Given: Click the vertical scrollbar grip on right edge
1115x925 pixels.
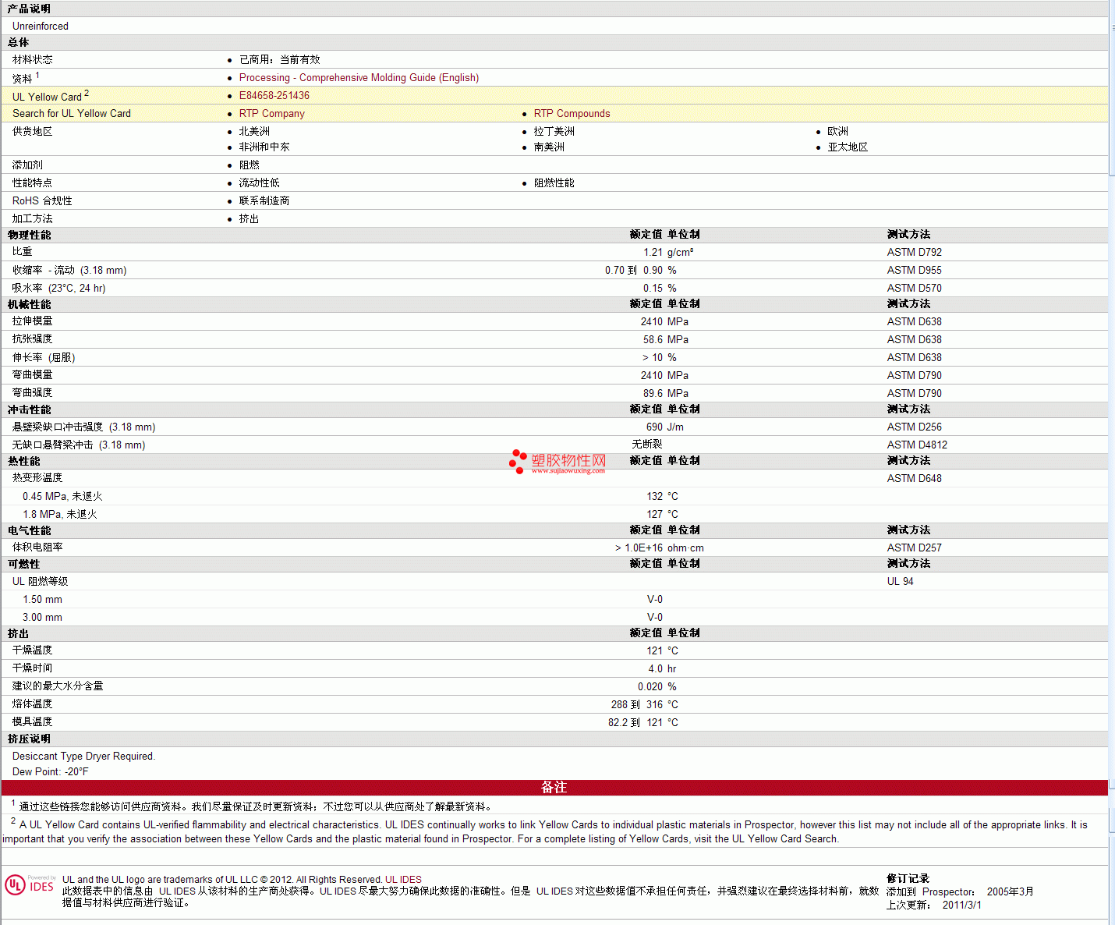Looking at the screenshot, I should point(1111,27).
